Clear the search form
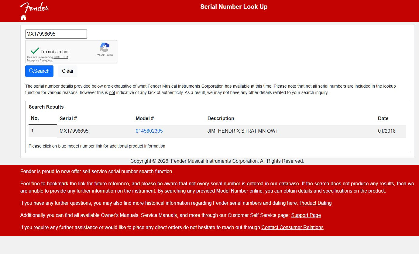The height and width of the screenshot is (254, 419). coord(68,71)
